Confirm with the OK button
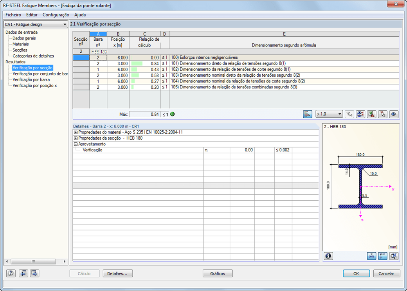407x291 pixels. point(356,273)
